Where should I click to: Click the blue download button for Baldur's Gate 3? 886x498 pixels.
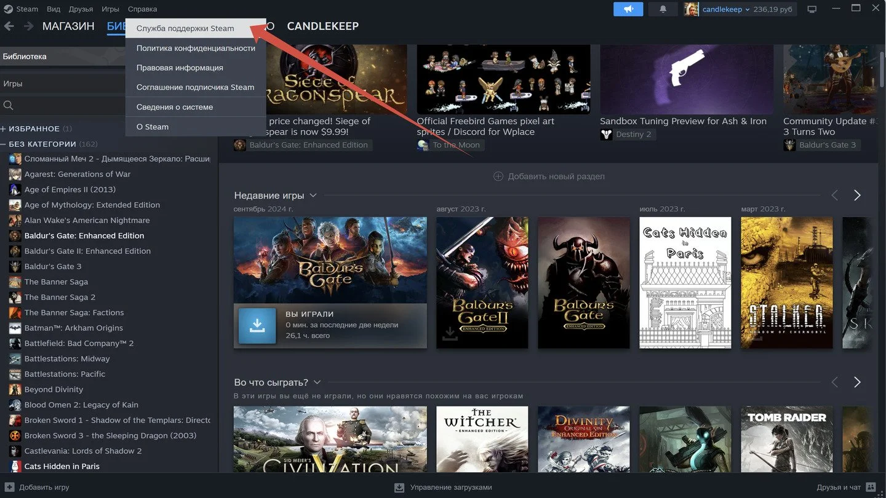pyautogui.click(x=257, y=326)
